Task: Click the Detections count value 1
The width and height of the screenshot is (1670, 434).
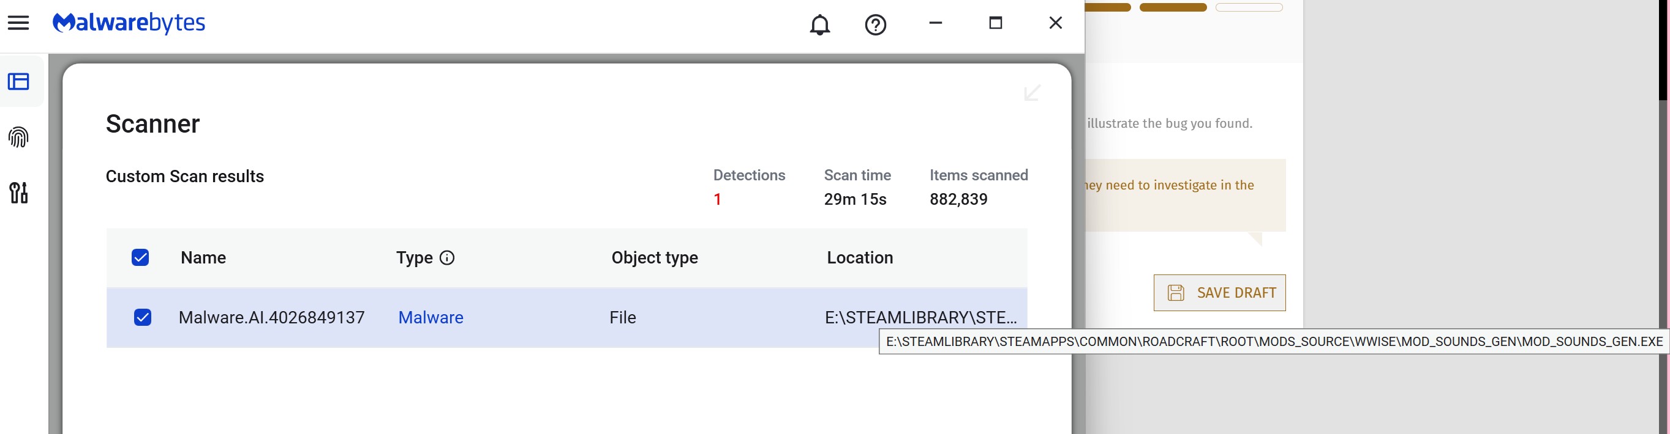Action: click(x=717, y=199)
